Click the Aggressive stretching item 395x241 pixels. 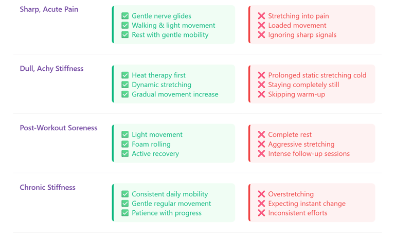point(301,145)
